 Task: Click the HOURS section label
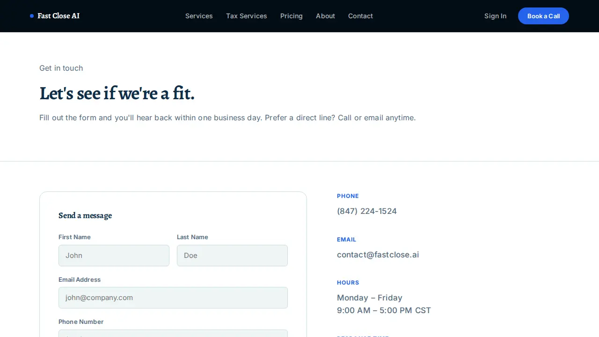348,283
